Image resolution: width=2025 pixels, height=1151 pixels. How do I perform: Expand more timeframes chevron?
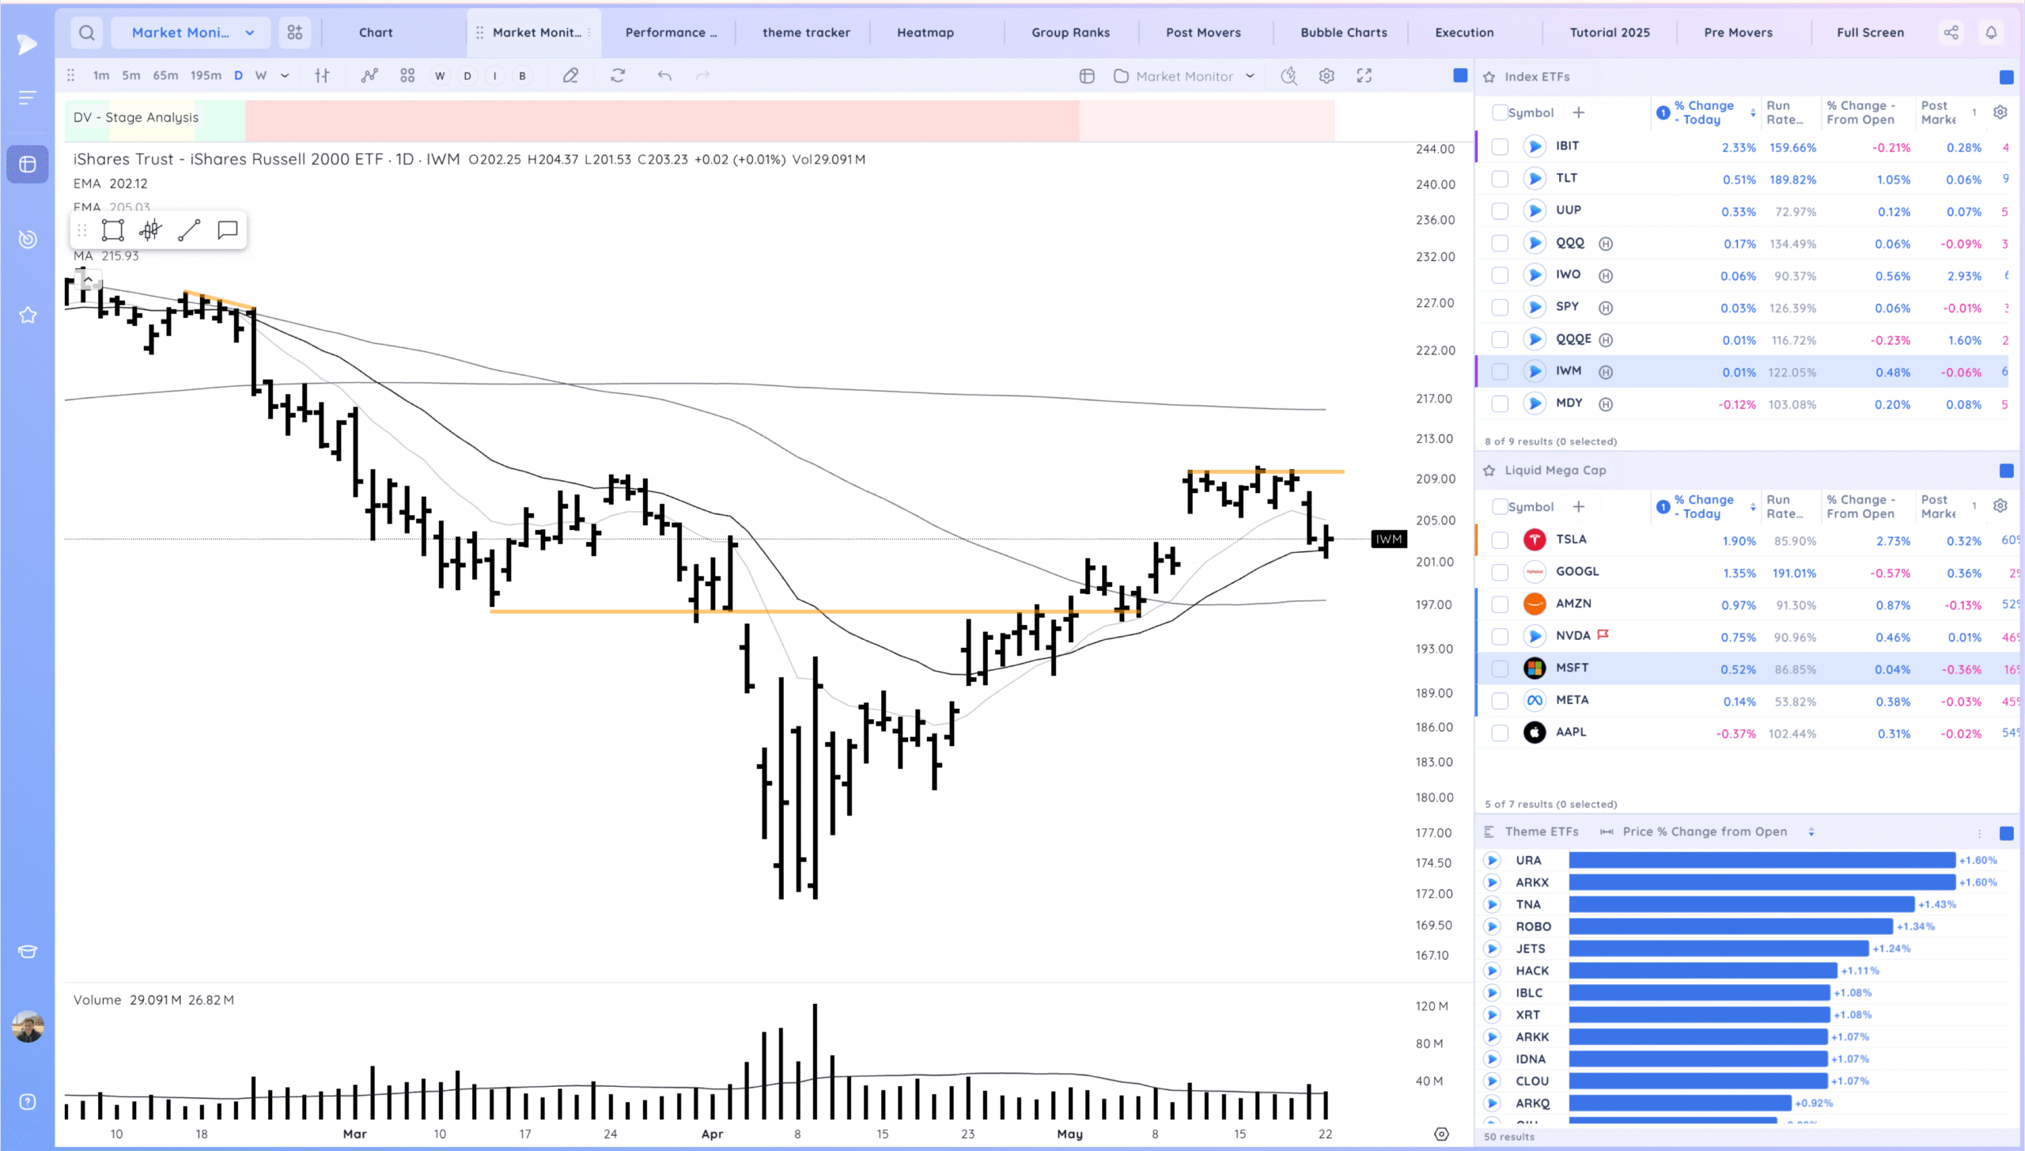point(285,76)
